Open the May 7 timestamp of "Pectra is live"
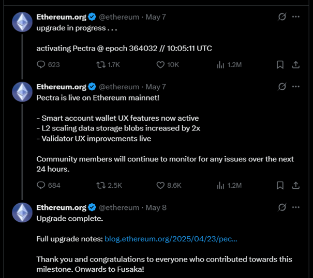 (x=156, y=87)
